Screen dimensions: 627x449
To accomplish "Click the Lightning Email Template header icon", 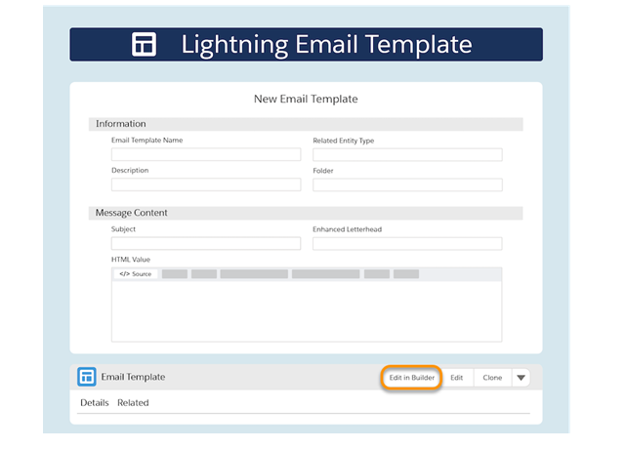I will coord(145,45).
